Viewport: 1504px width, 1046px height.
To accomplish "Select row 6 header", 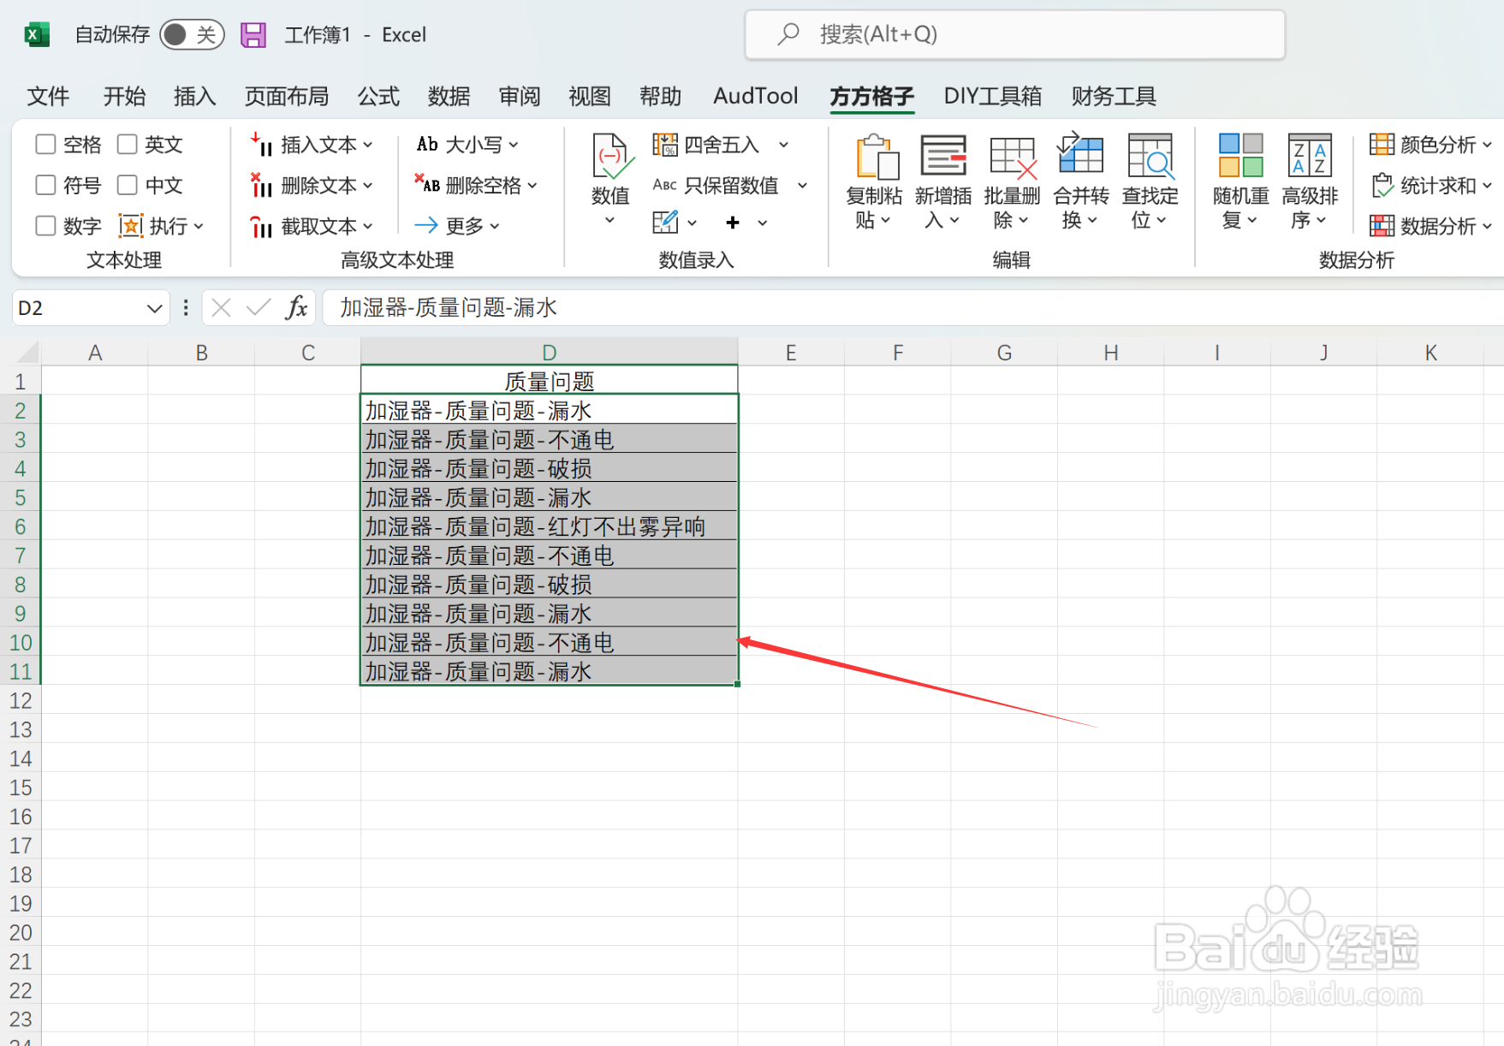I will click(21, 526).
